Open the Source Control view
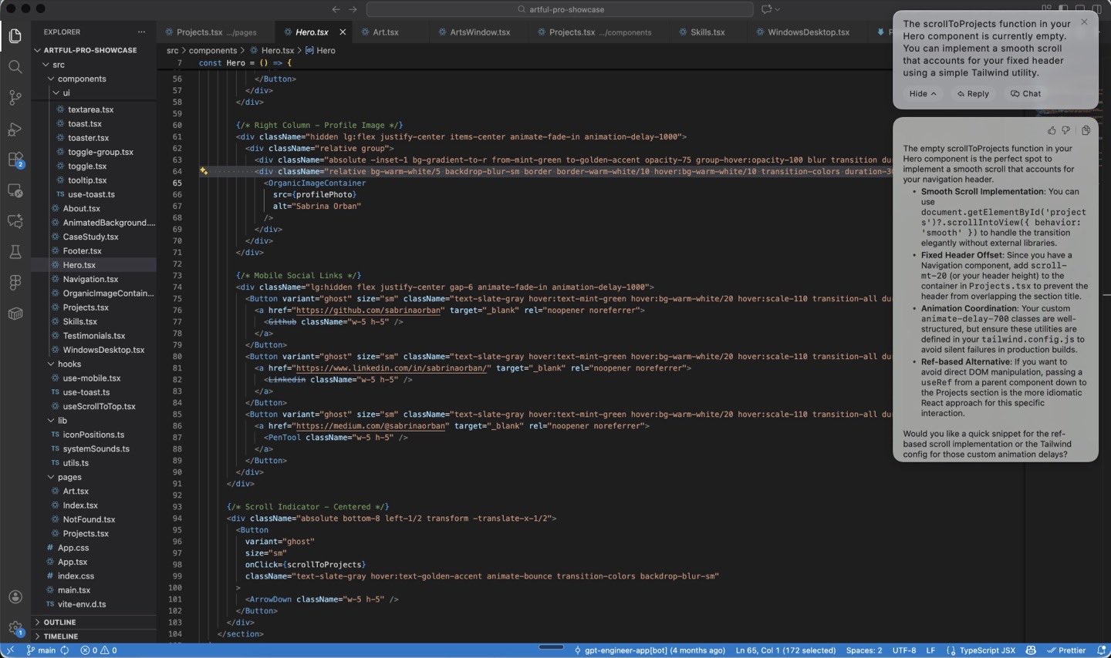This screenshot has height=658, width=1111. 15,98
